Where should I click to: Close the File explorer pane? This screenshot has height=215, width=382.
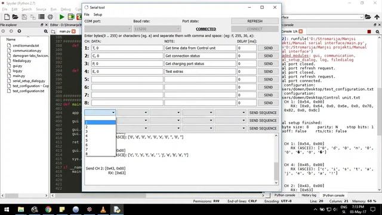coord(47,25)
